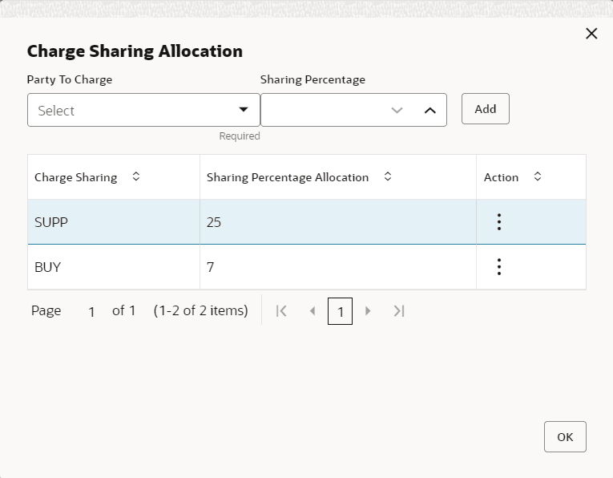Select page 1 in pagination
Viewport: 613px width, 478px height.
(x=340, y=311)
